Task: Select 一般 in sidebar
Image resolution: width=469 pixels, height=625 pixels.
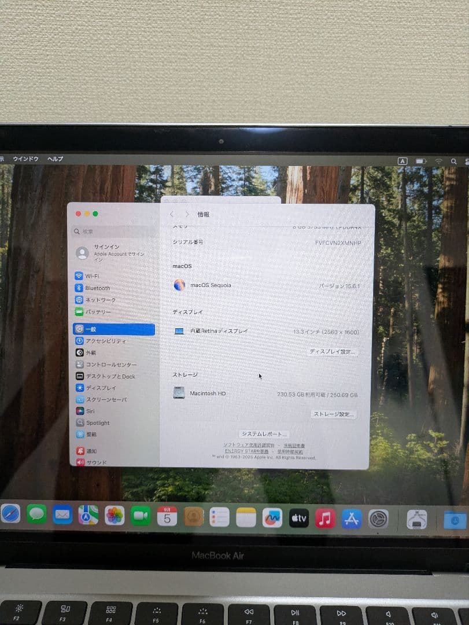Action: 113,329
